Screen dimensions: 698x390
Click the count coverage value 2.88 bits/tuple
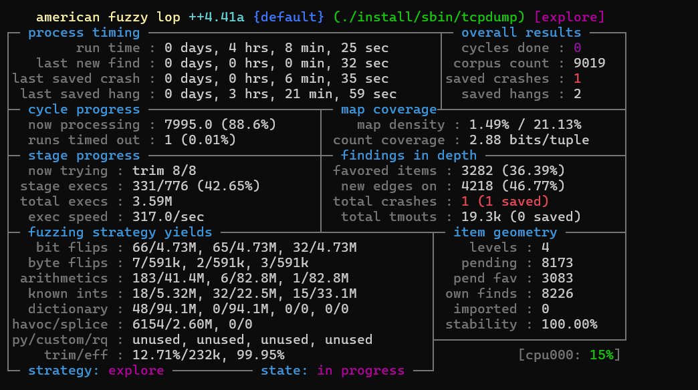[x=530, y=140]
